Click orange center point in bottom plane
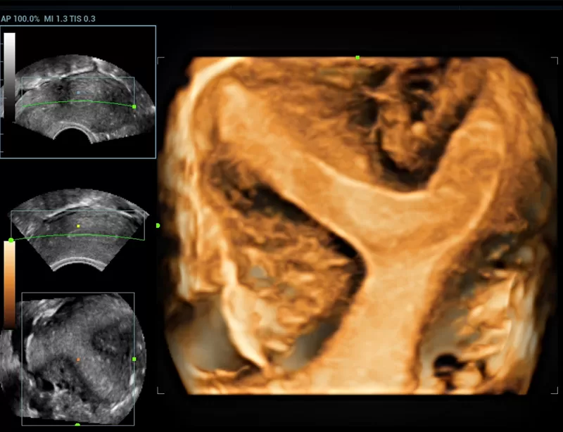This screenshot has width=563, height=432. pyautogui.click(x=78, y=359)
